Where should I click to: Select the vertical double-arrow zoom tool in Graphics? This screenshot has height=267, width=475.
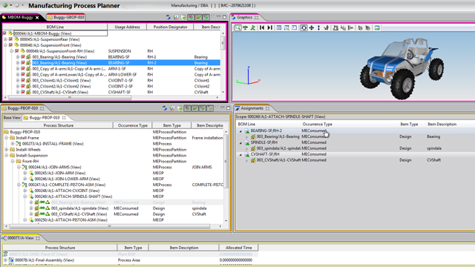coord(318,28)
